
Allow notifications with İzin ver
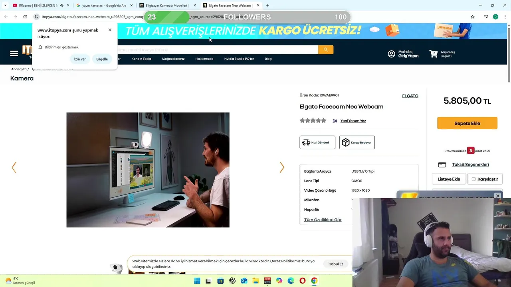click(x=80, y=59)
